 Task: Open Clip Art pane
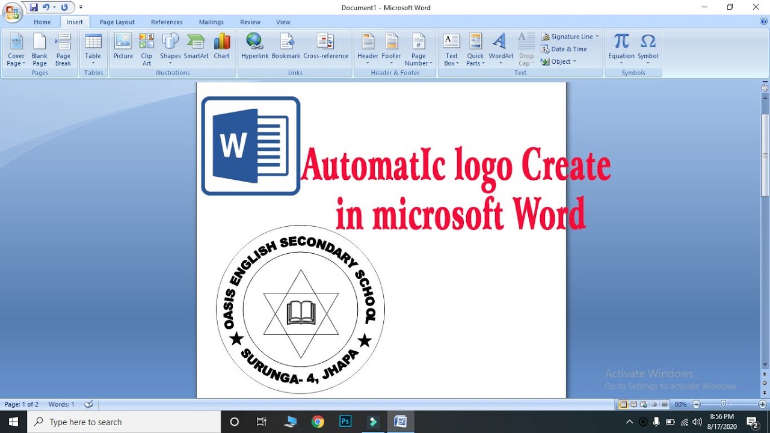(x=146, y=49)
